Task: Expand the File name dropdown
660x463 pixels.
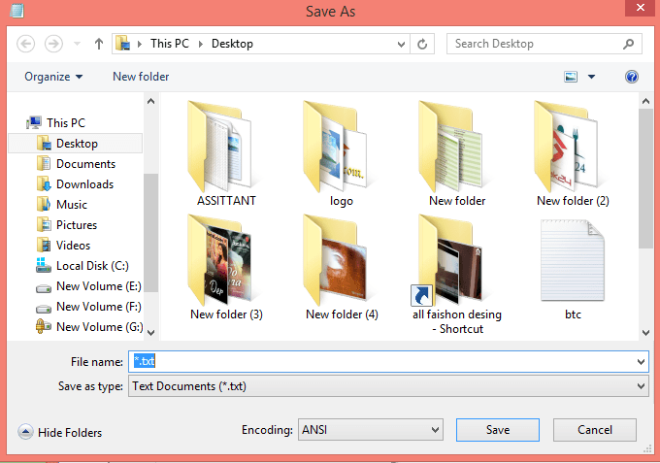Action: (x=641, y=362)
